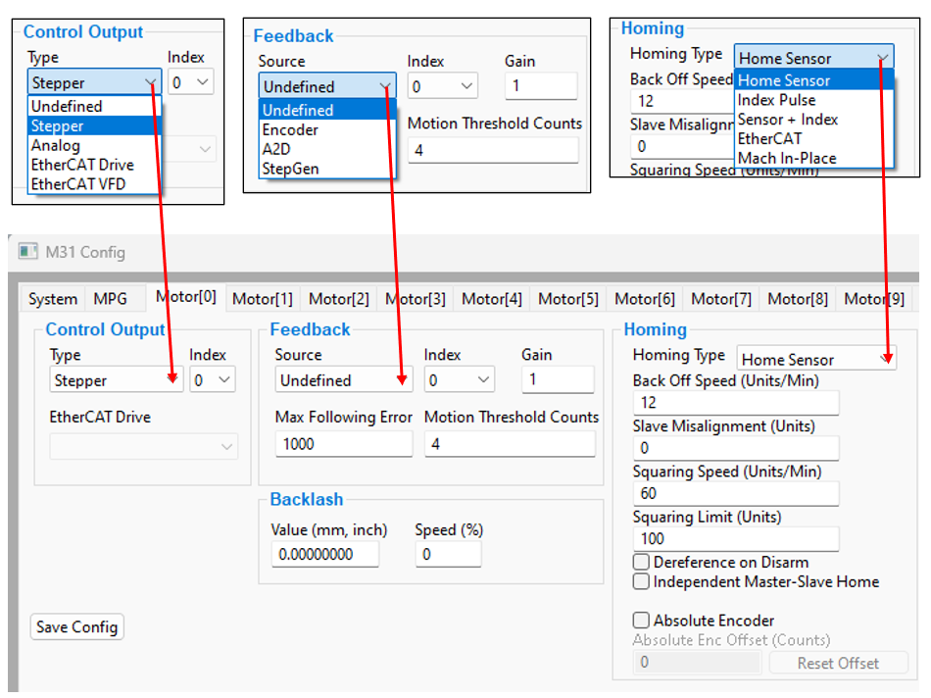
Task: Click the Save Config button
Action: (77, 627)
